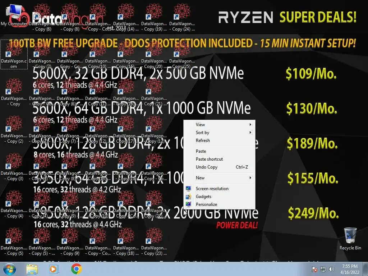Select the DataWagon Copy (15) shortcut
Screen dimensions: 368x276
click(x=126, y=55)
